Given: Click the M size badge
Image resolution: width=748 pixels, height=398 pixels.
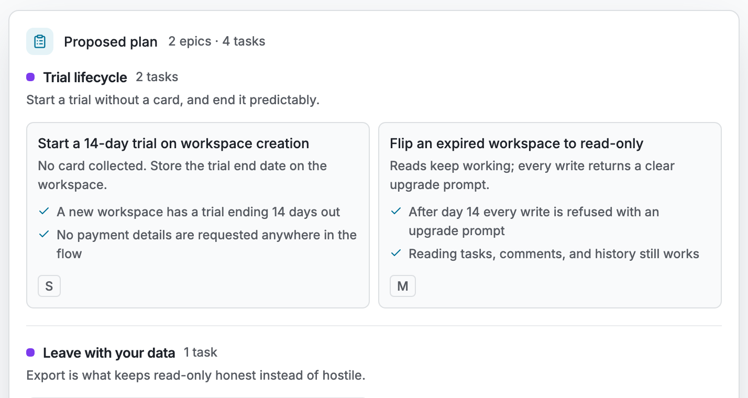Looking at the screenshot, I should pyautogui.click(x=403, y=286).
